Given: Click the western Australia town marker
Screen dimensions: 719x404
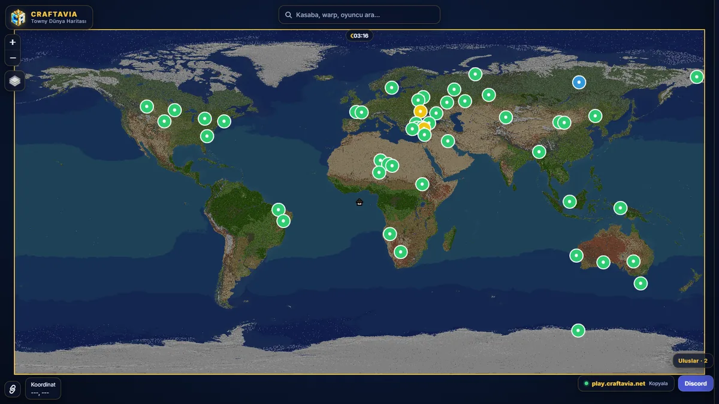Looking at the screenshot, I should pyautogui.click(x=576, y=256).
